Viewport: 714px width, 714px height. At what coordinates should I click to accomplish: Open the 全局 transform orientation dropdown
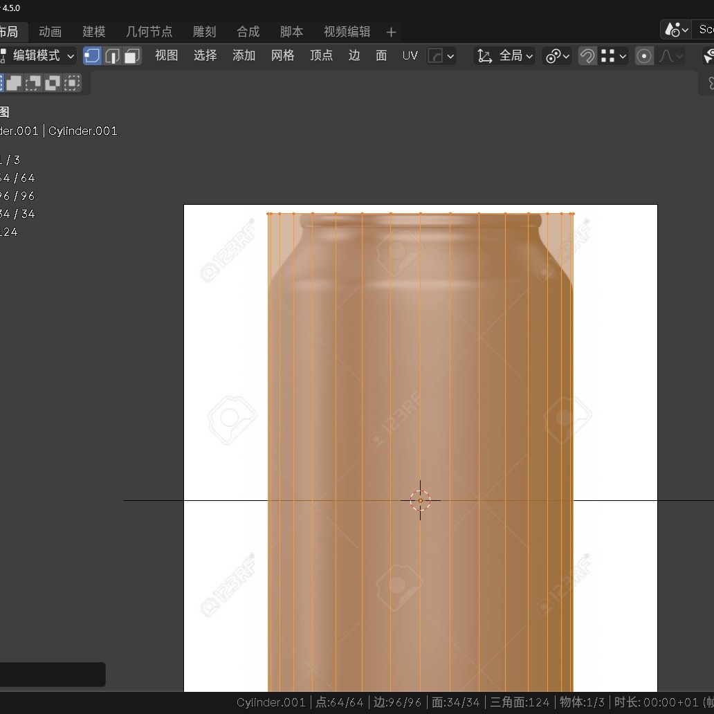[504, 56]
